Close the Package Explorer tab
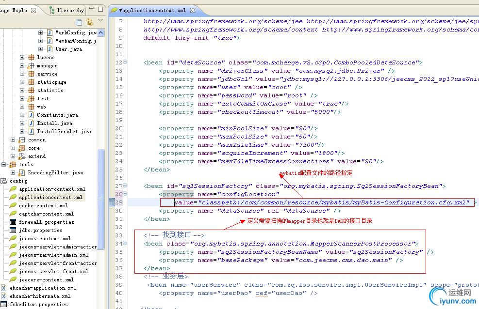The height and width of the screenshot is (309, 479). tap(33, 10)
